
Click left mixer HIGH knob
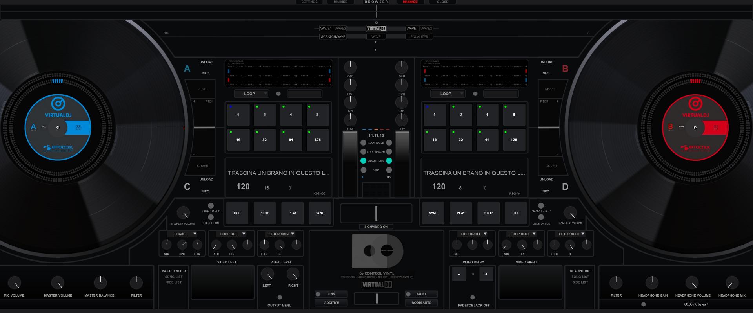point(350,85)
